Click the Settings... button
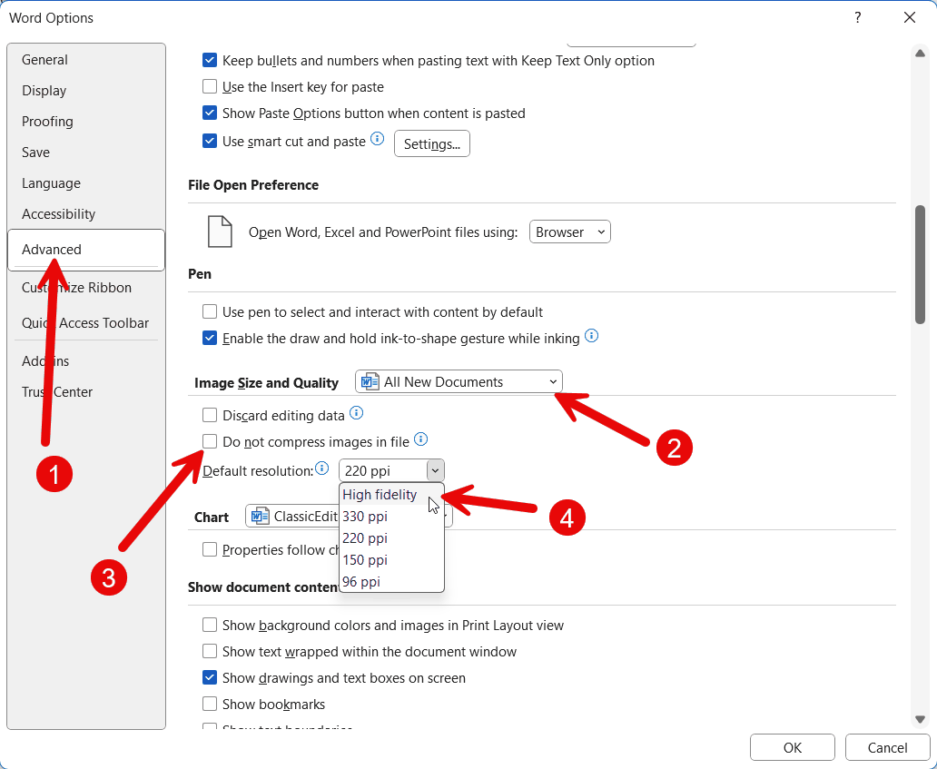Viewport: 937px width, 769px height. 432,144
